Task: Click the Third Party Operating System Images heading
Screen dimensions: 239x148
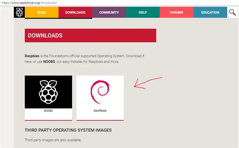Action: tap(68, 130)
